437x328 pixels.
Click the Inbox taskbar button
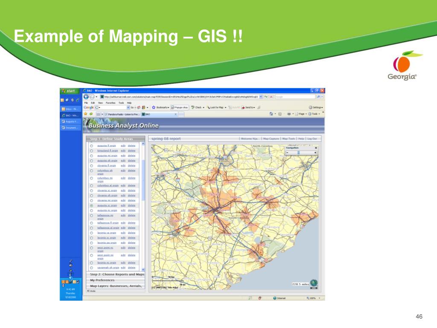[70, 109]
